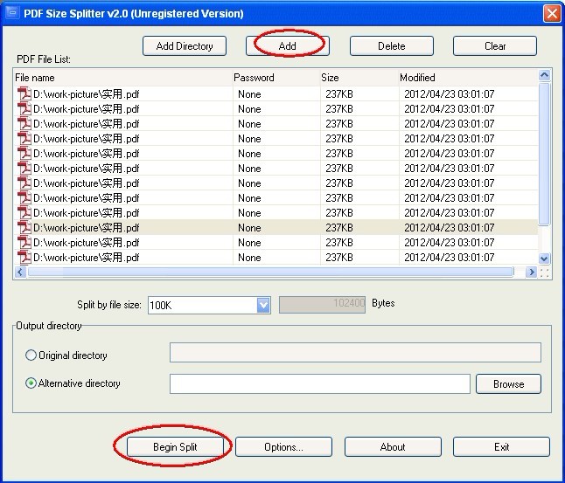Click the horizontal scroll left arrow
Image resolution: width=565 pixels, height=483 pixels.
pos(20,273)
